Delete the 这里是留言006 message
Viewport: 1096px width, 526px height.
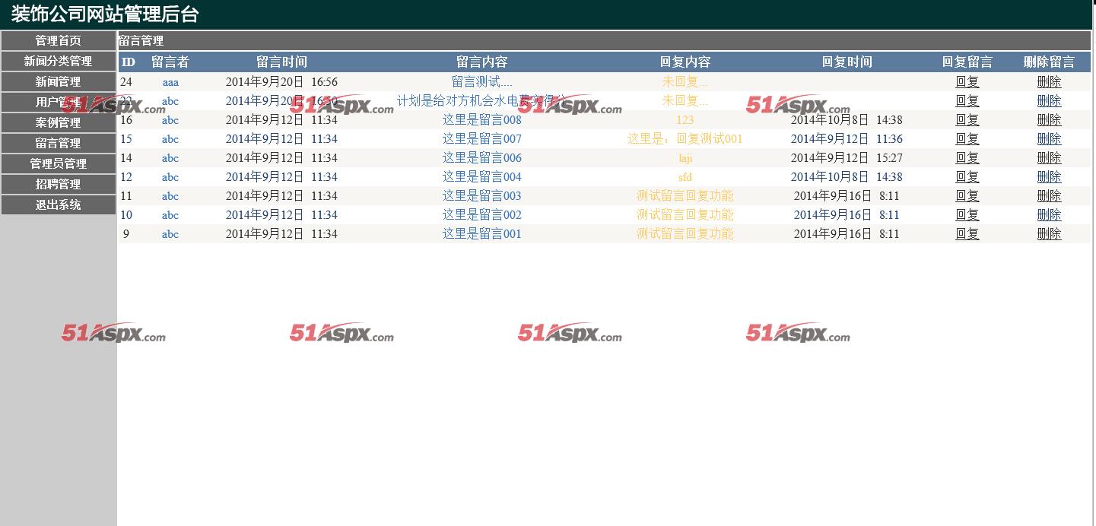(1049, 157)
